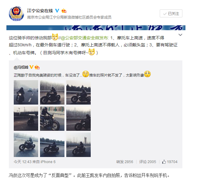The image size is (201, 182).
Task: Click the doge emoji after 惊动我部
Action: click(55, 37)
